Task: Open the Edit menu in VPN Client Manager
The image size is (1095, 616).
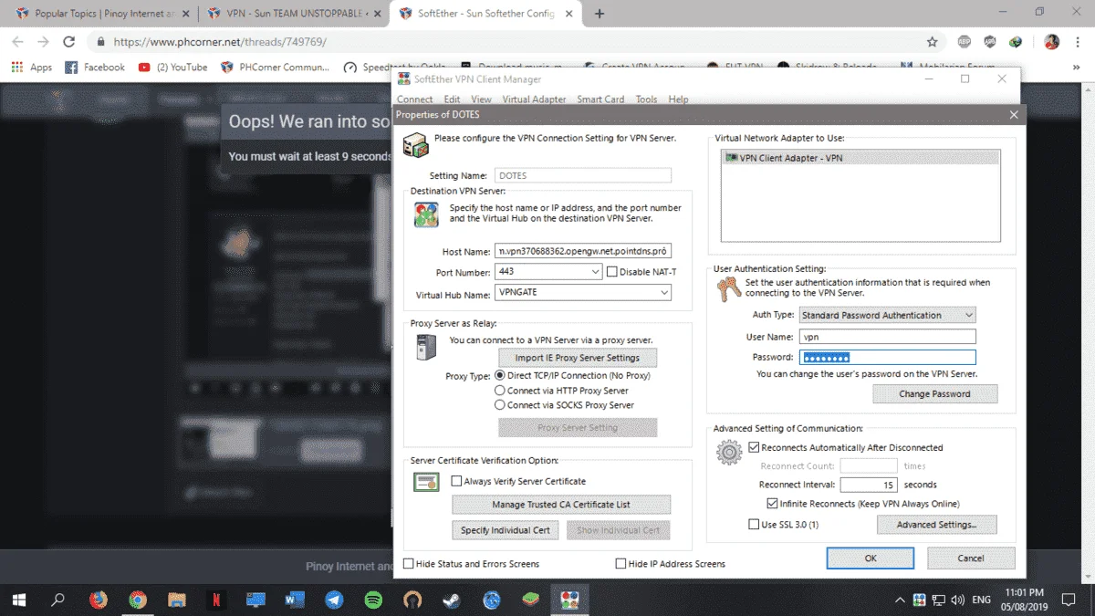Action: [x=452, y=99]
